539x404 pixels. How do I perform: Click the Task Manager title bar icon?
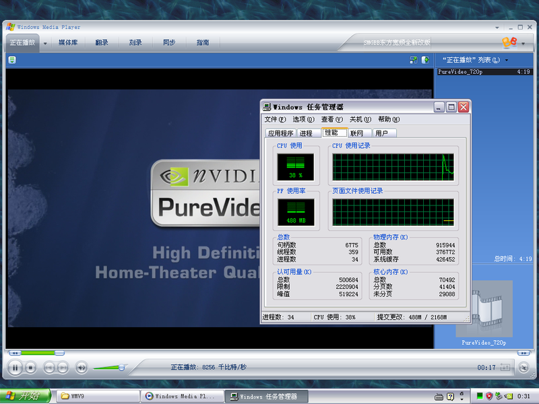(267, 107)
